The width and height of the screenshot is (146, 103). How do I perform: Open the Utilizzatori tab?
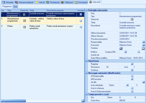[67, 2]
